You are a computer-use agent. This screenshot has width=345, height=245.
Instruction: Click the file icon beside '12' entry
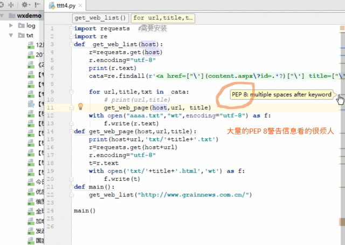pyautogui.click(x=31, y=45)
